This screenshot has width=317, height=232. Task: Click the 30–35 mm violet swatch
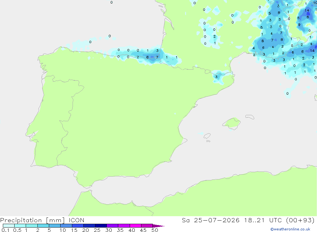(113, 226)
